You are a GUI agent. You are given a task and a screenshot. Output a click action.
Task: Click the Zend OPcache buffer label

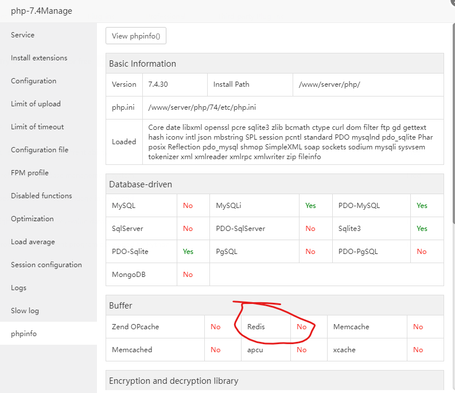135,327
